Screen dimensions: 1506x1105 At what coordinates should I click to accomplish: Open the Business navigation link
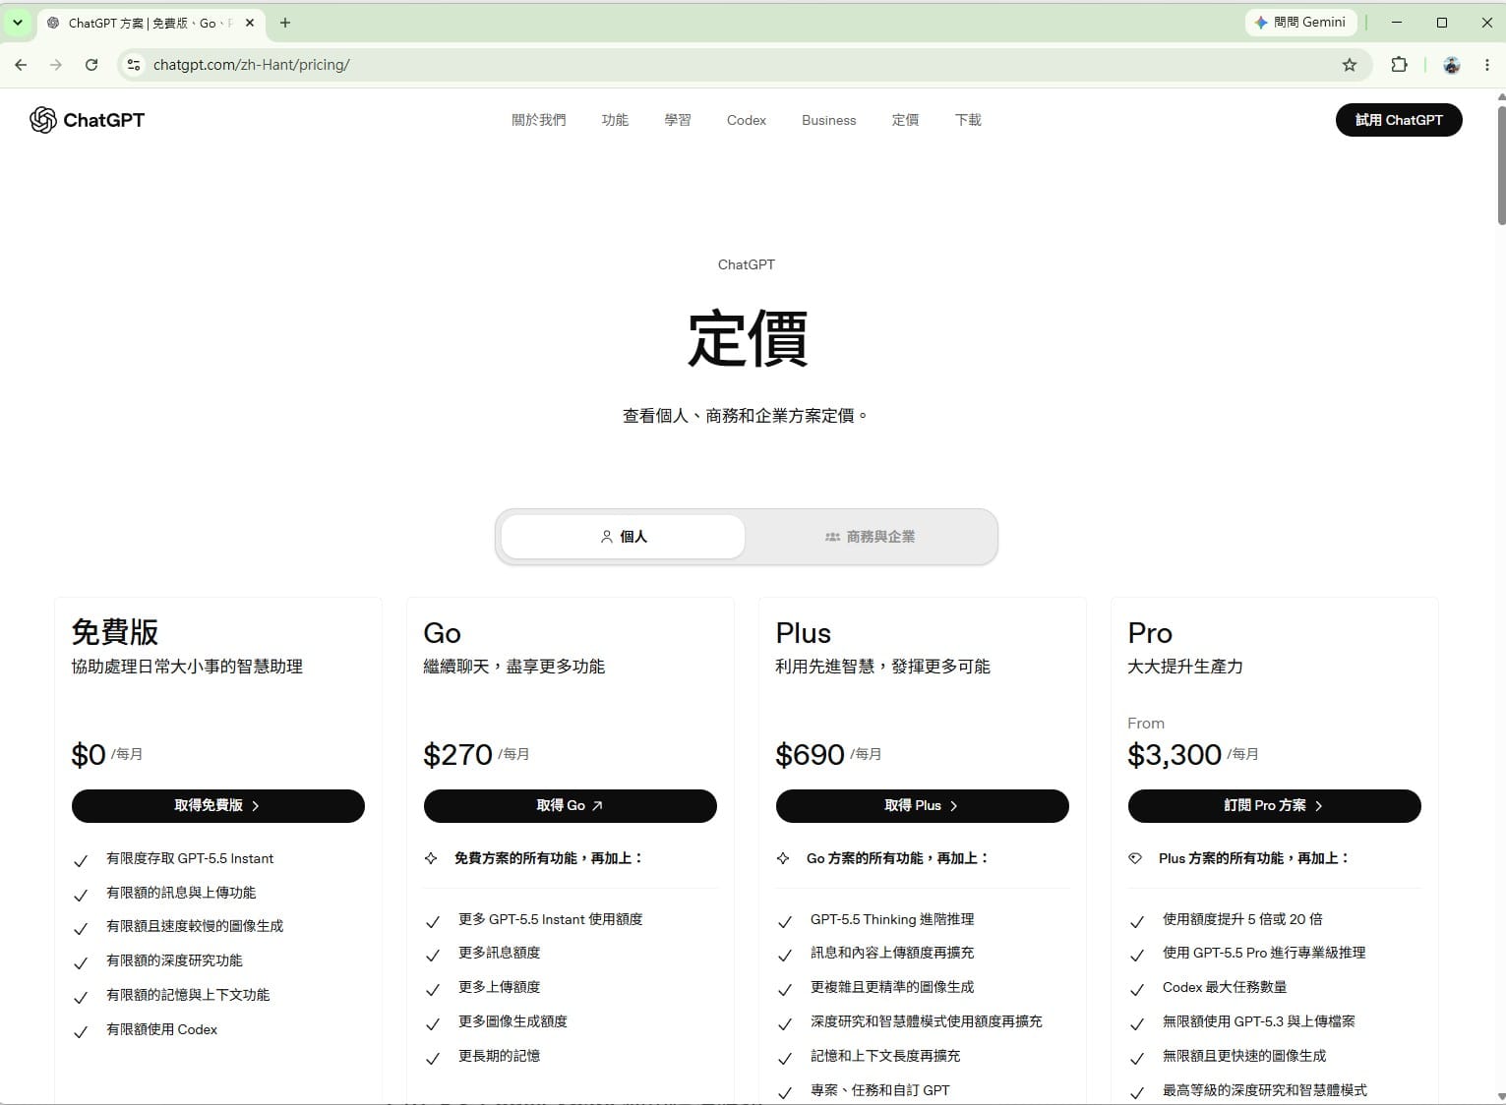(829, 120)
